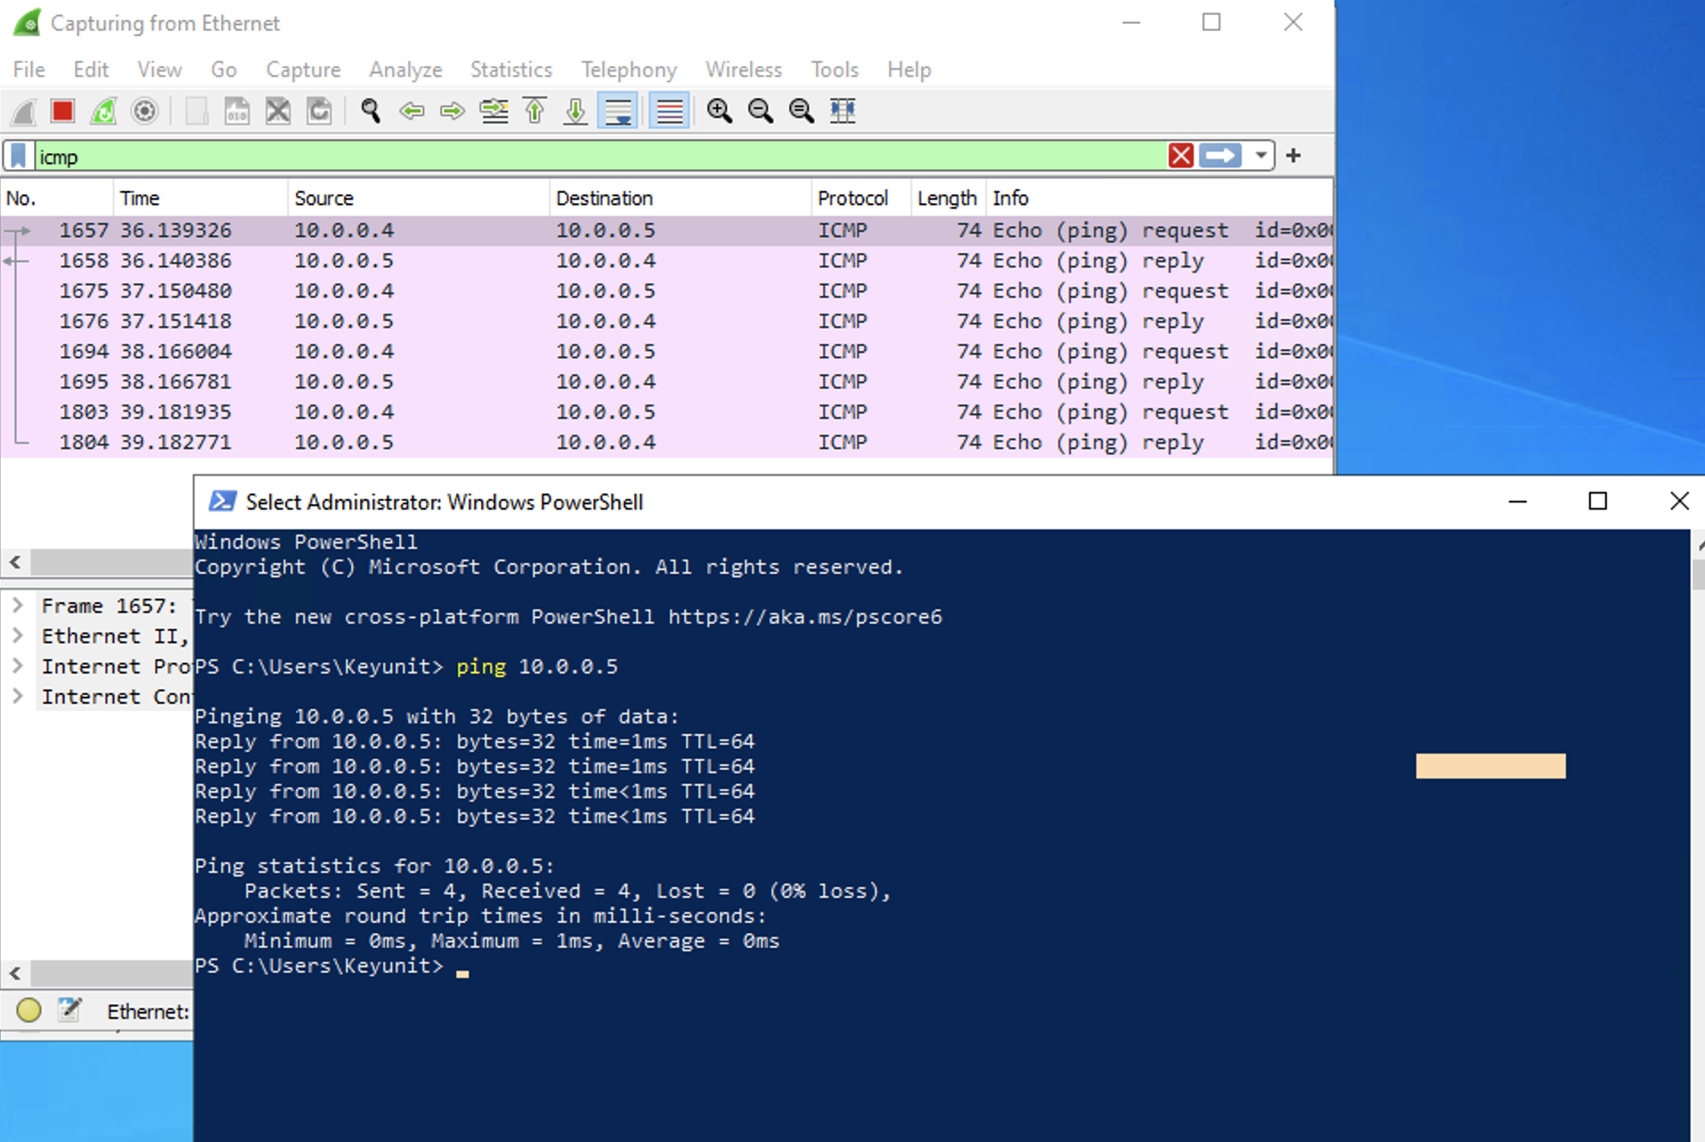Disable auto-scroll during live capture
This screenshot has height=1142, width=1705.
(617, 110)
